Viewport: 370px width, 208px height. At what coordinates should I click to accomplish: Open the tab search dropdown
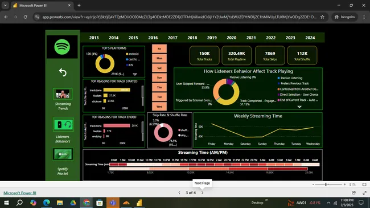[5, 5]
